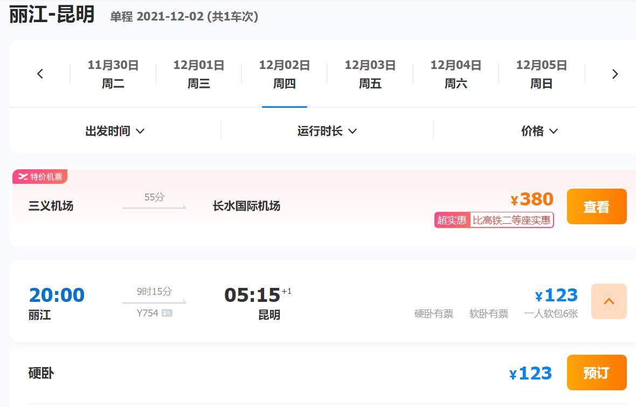The image size is (636, 407).
Task: Click the ¥380 flight price
Action: (x=532, y=199)
